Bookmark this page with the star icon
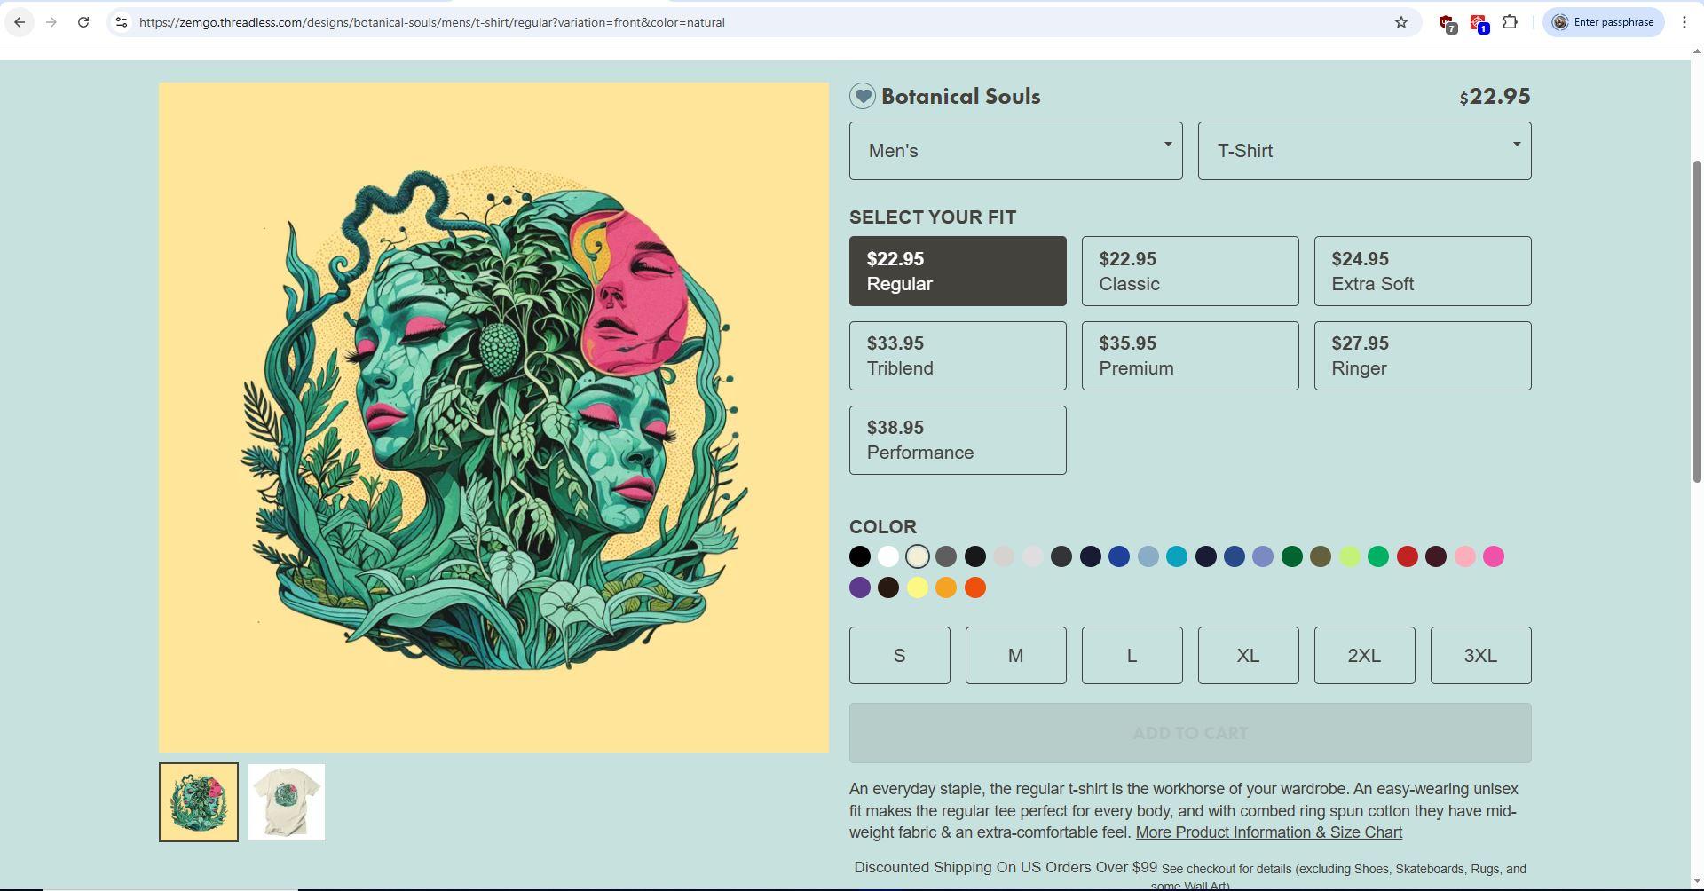The image size is (1704, 891). (x=1400, y=22)
